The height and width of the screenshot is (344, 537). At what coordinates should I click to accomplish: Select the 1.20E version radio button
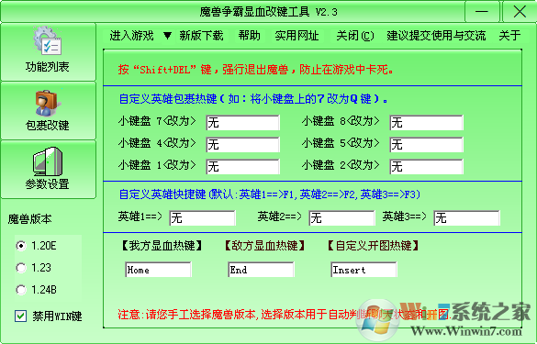21,246
